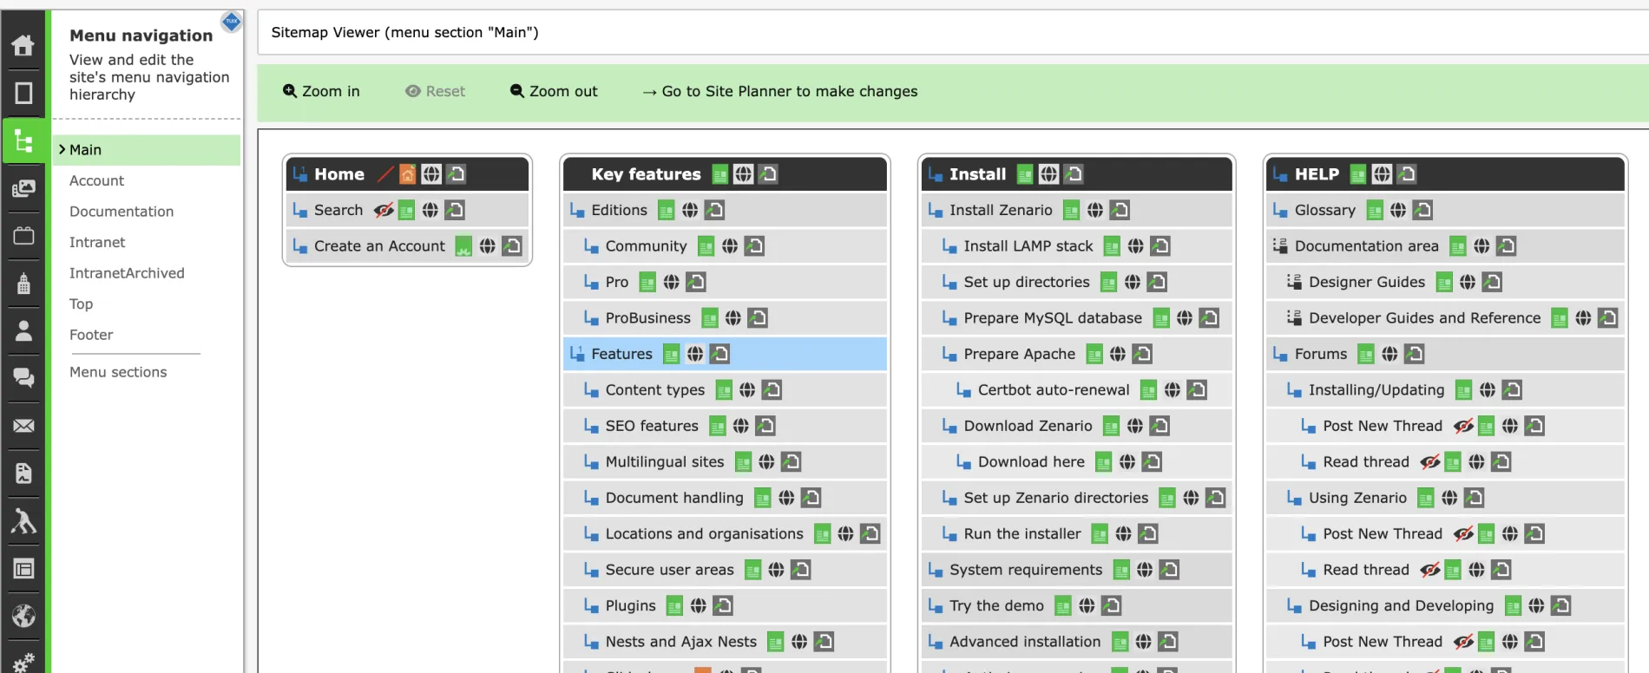The image size is (1649, 673).
Task: Click the hidden-eye icon on Read thread under Using Zenario
Action: tap(1430, 570)
